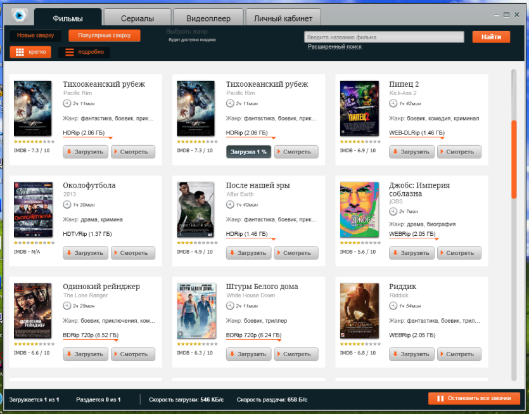Click the orange vertical scrollbar thumb

pos(514,159)
